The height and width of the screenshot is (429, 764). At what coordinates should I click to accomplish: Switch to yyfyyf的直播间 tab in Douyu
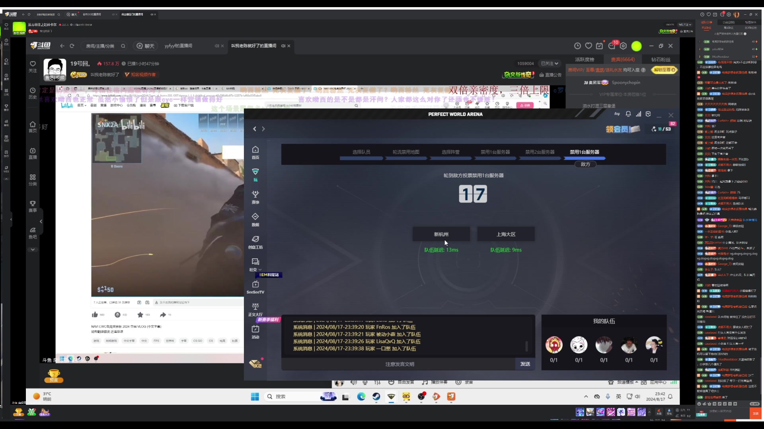[x=179, y=46]
